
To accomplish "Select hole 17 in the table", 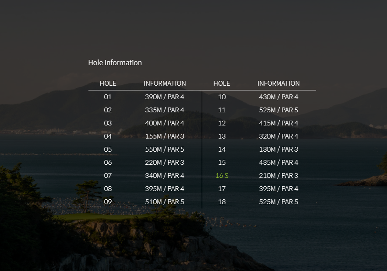I will pyautogui.click(x=222, y=189).
